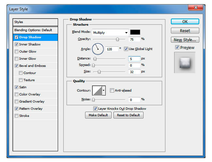Click the Noise slider handle

click(93, 100)
